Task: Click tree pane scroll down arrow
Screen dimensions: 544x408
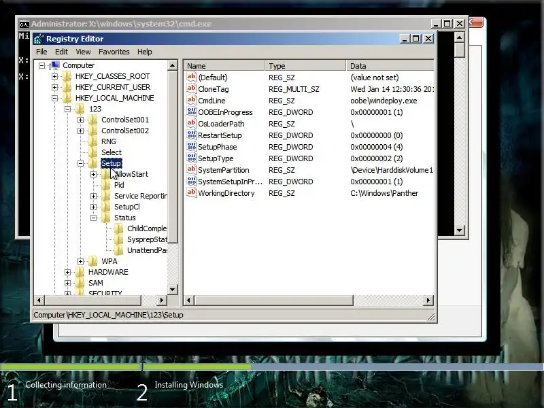Action: pyautogui.click(x=173, y=289)
